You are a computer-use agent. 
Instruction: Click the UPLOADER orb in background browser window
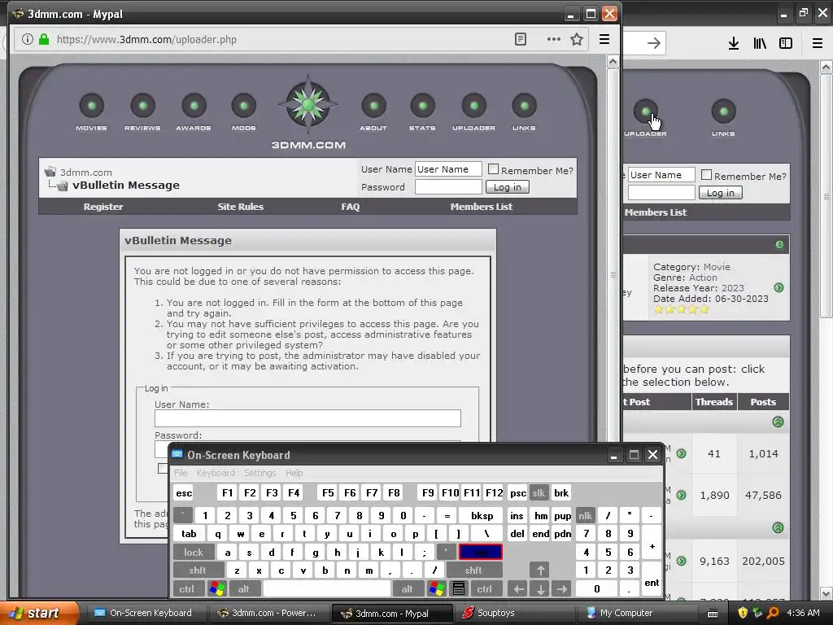pyautogui.click(x=645, y=111)
